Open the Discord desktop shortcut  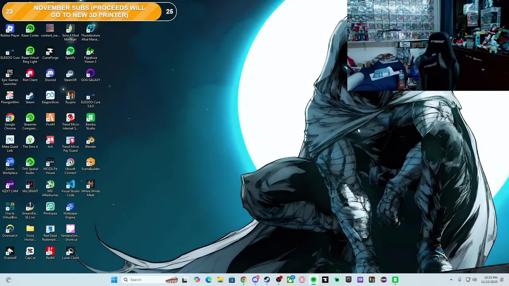coord(50,75)
